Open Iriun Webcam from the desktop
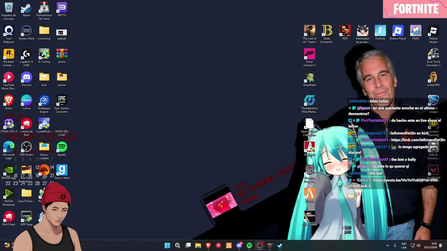447x251 pixels. [9, 35]
